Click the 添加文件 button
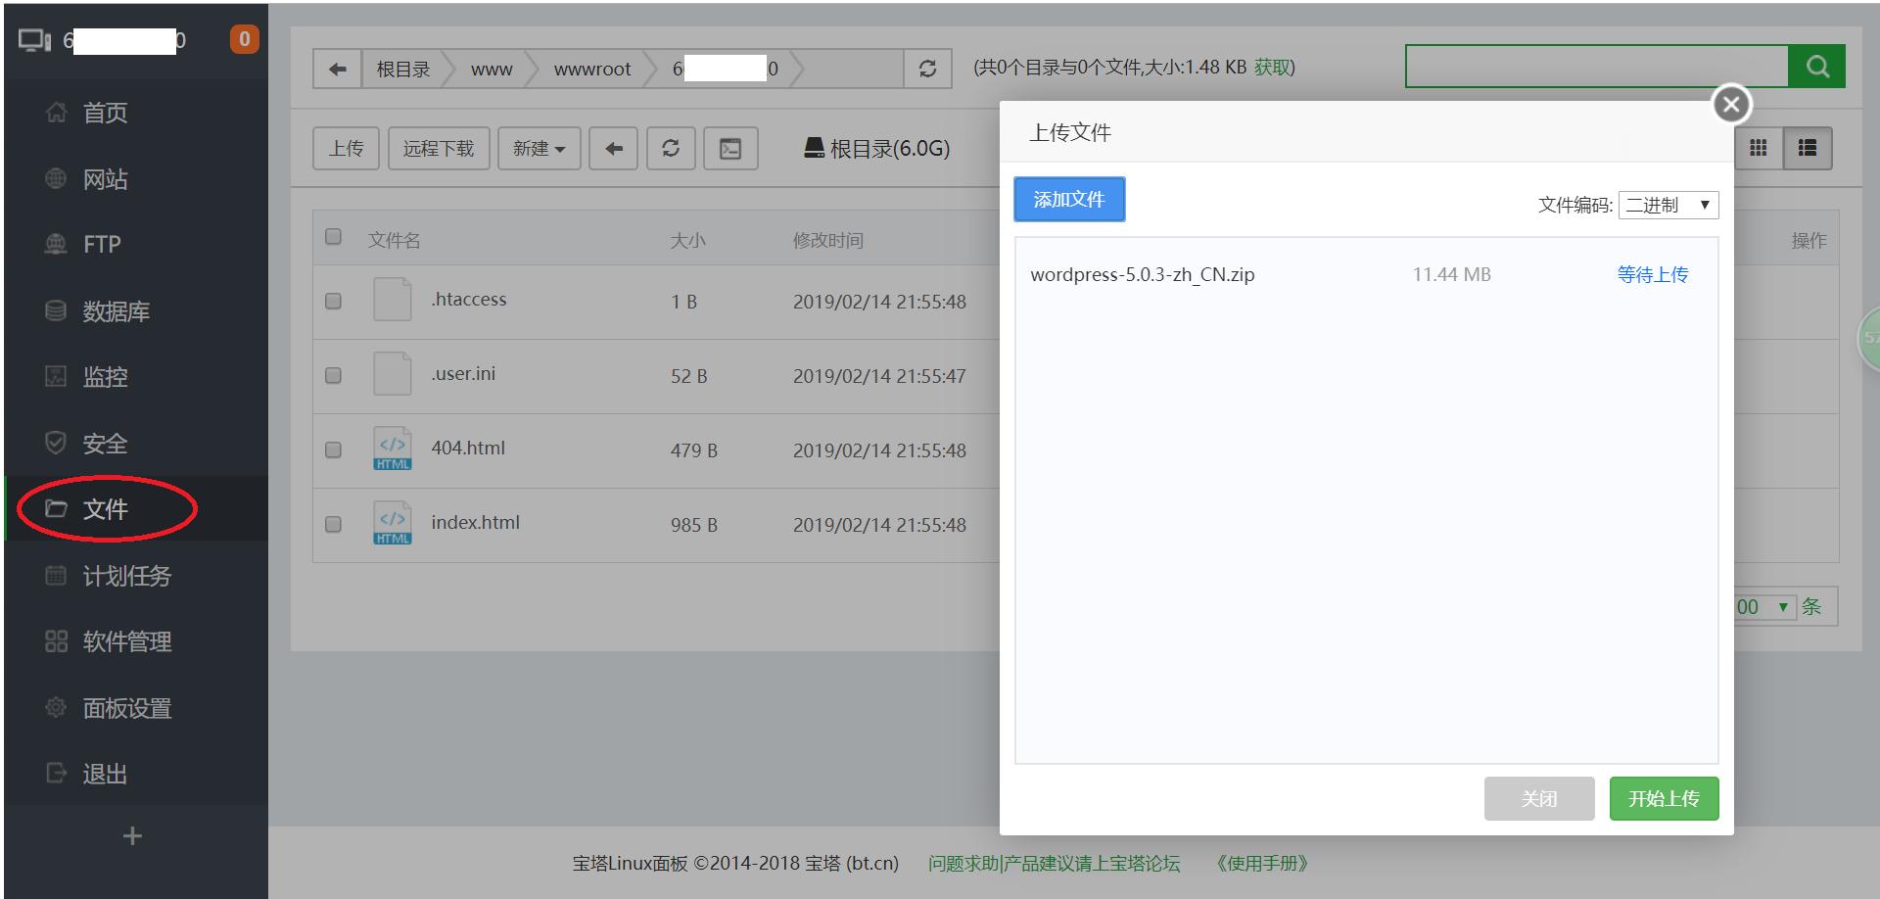Image resolution: width=1880 pixels, height=899 pixels. [1069, 200]
